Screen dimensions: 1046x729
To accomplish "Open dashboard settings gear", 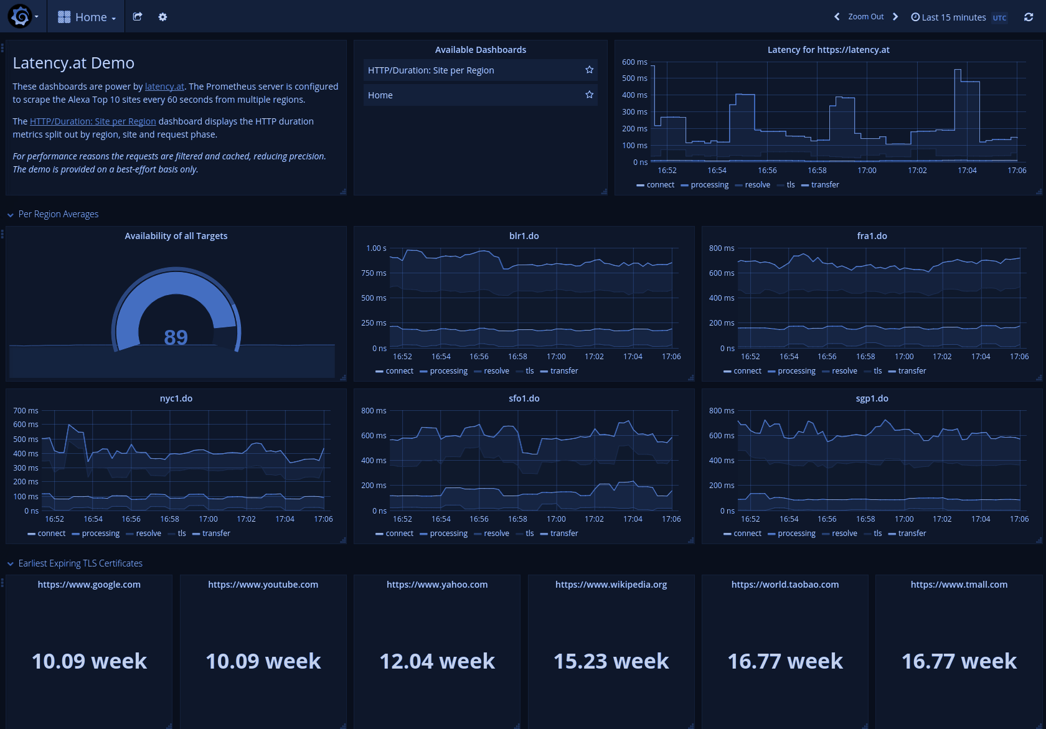I will click(163, 17).
